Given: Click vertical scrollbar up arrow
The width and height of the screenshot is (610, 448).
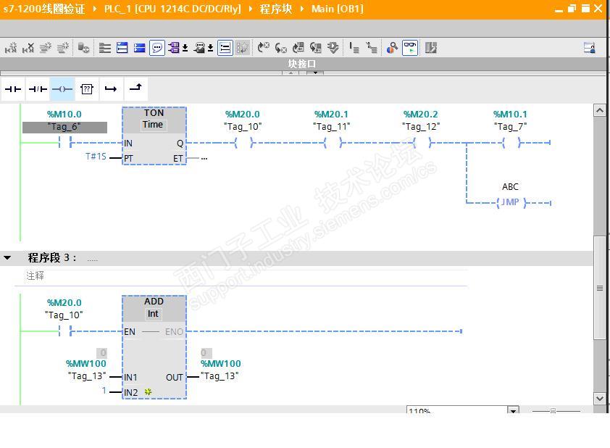Looking at the screenshot, I should [x=600, y=110].
